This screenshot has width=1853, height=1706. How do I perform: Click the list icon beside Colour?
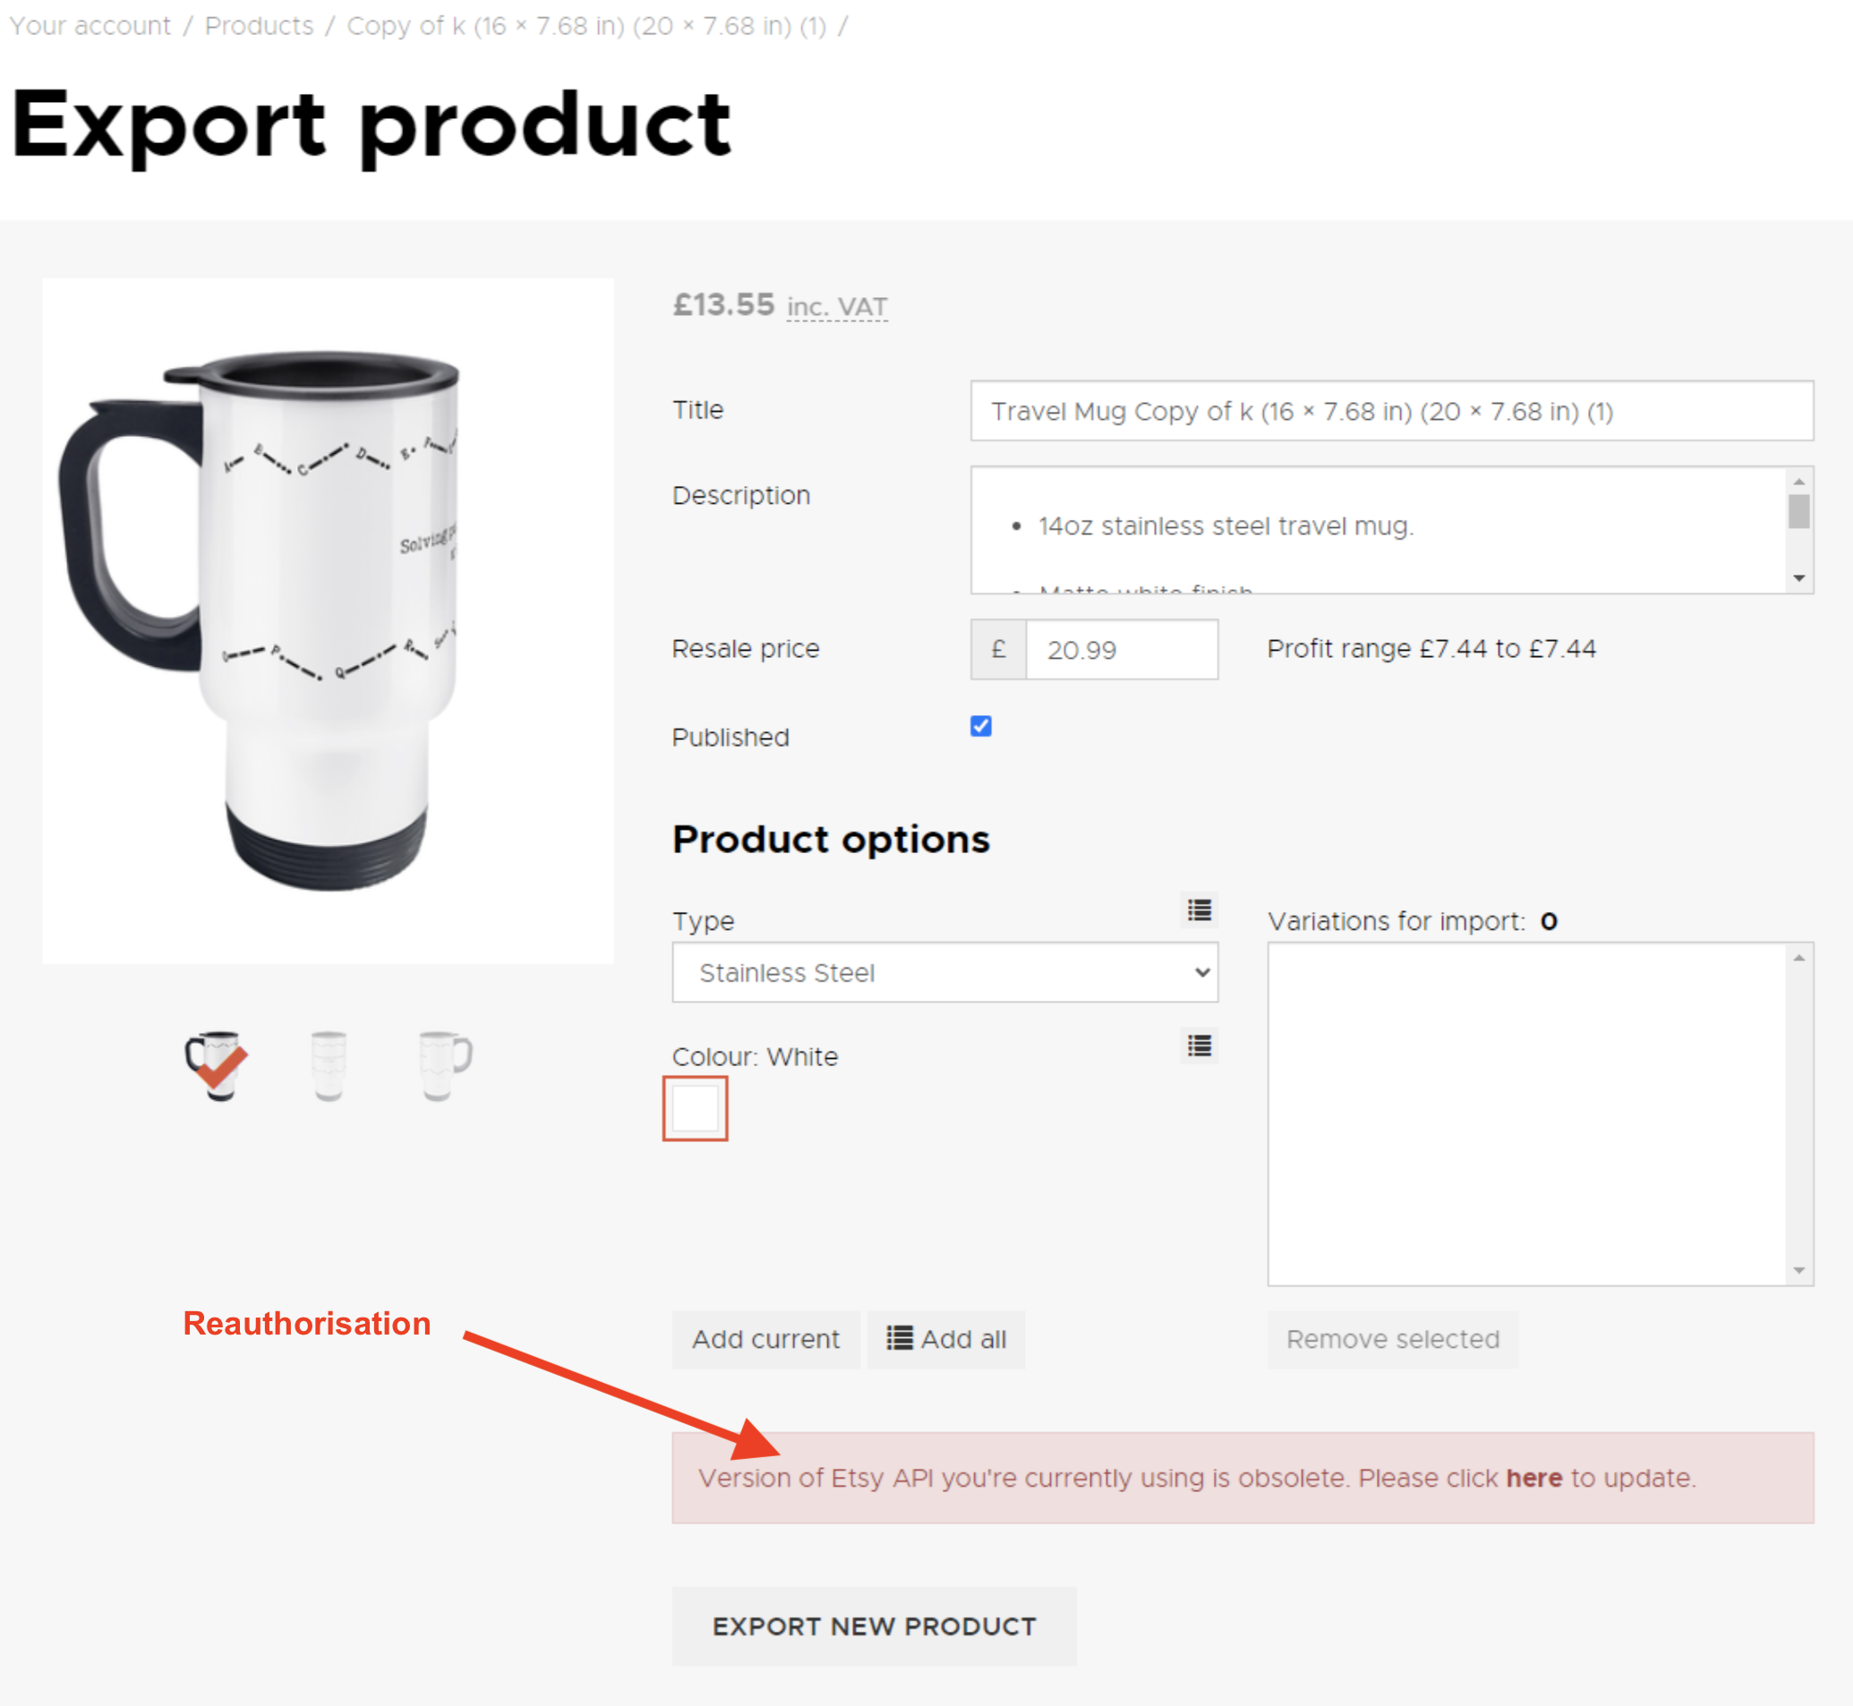[x=1199, y=1046]
